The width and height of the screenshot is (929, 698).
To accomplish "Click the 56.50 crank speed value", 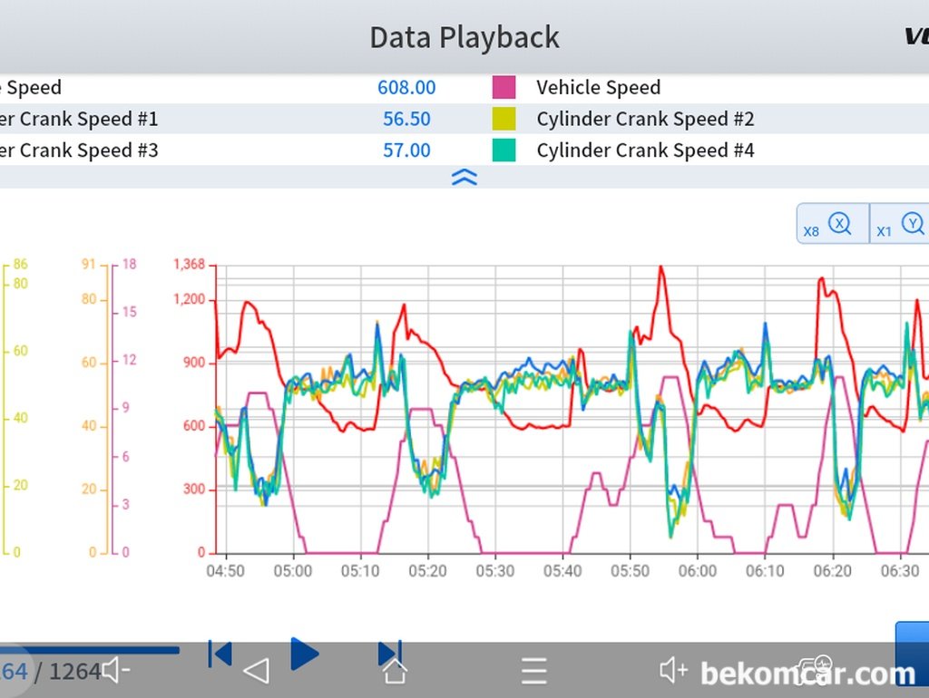I will (x=406, y=119).
